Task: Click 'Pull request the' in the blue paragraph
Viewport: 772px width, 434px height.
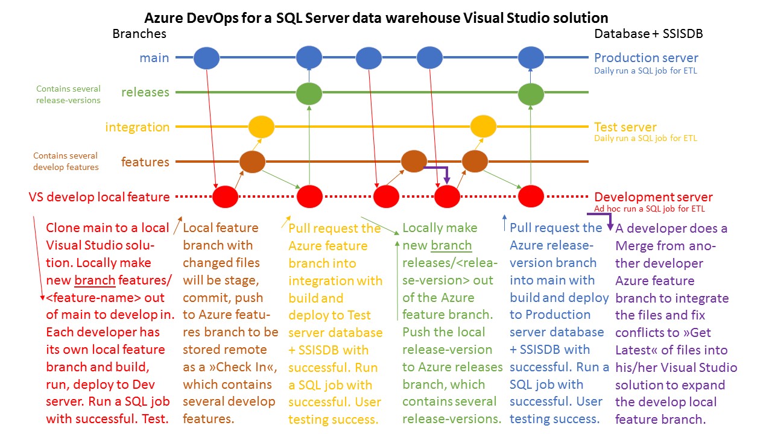Action: [556, 228]
